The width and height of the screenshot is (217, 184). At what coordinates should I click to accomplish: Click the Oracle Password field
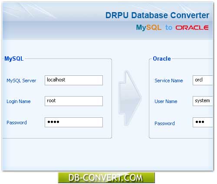click(203, 122)
